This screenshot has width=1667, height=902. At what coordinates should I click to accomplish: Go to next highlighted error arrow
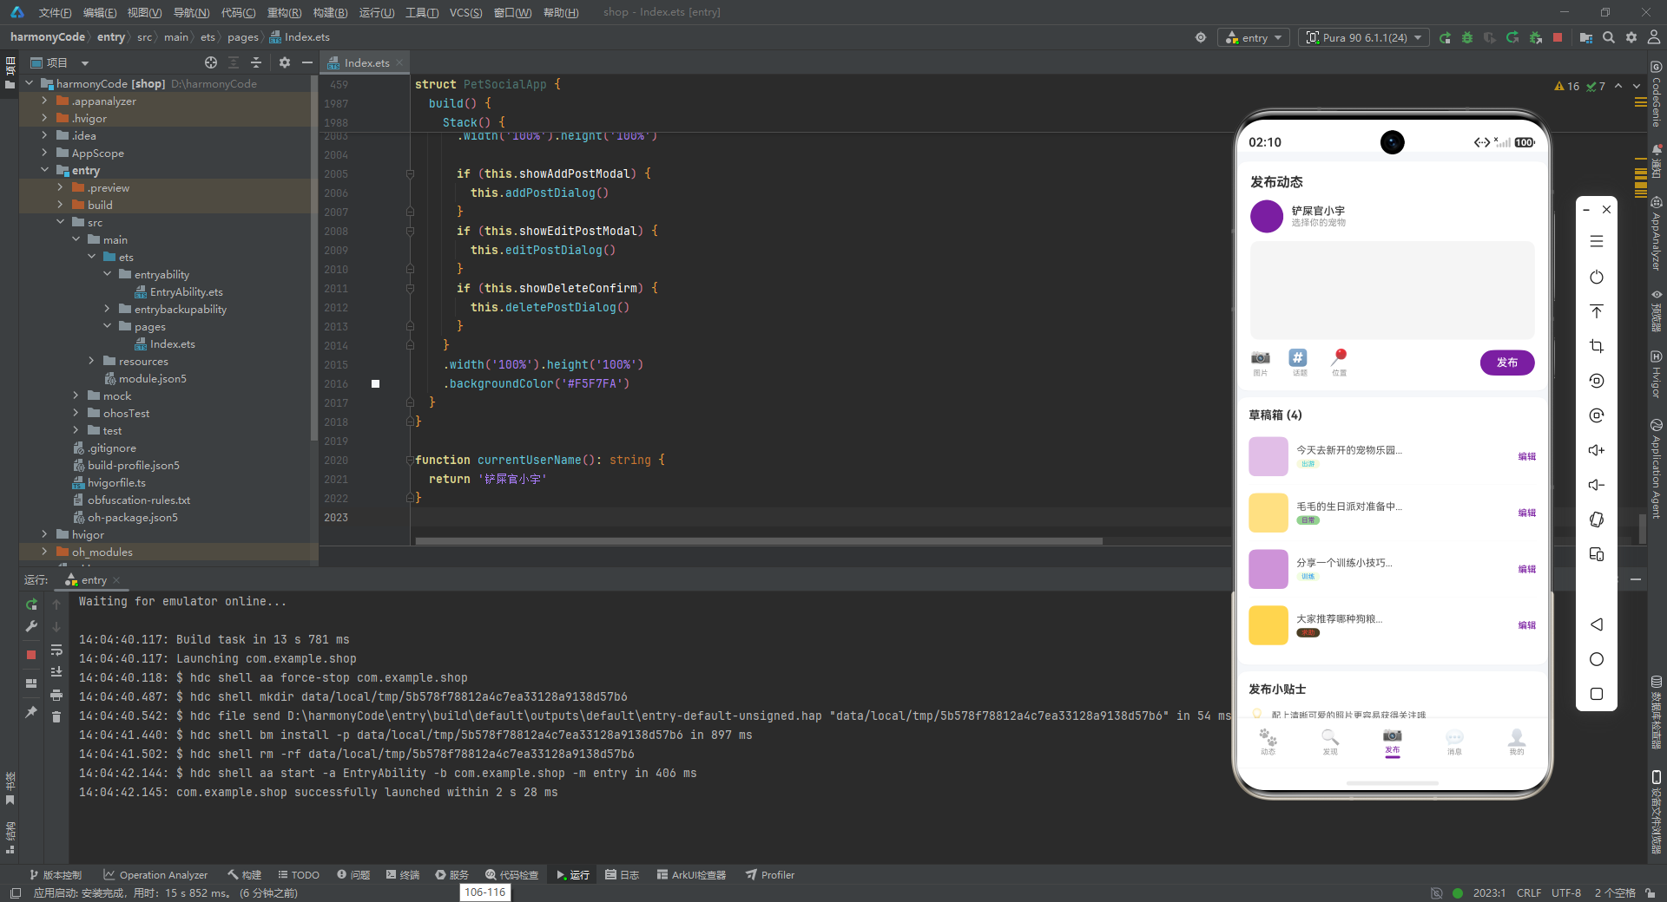coord(1637,86)
